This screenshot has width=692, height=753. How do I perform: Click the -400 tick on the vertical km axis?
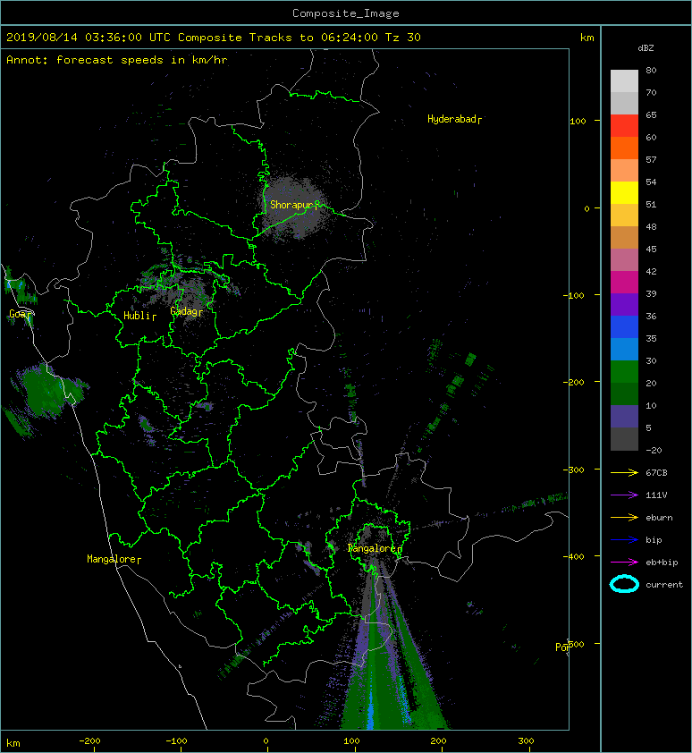click(573, 556)
